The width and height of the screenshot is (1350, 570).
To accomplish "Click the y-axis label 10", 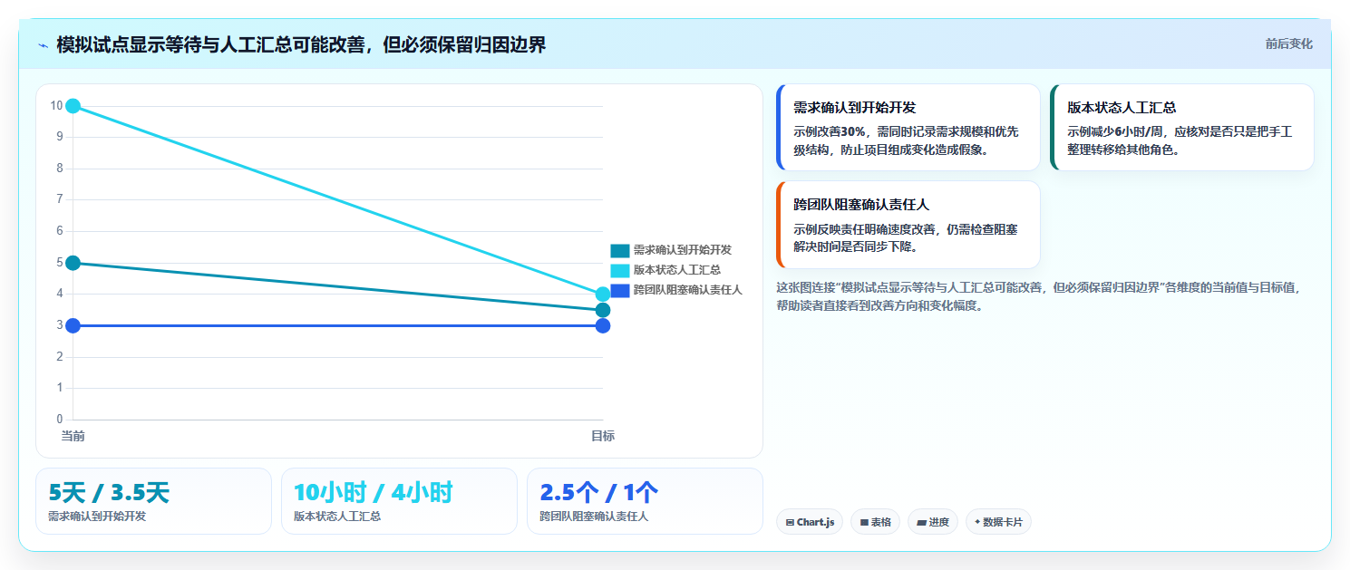I will point(56,106).
